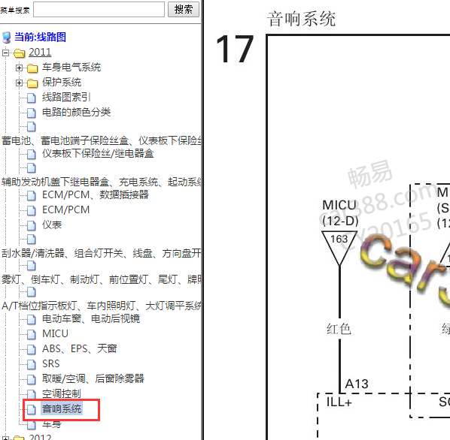The width and height of the screenshot is (450, 440).
Task: Click document icon next to 取暖/空调
Action: (x=32, y=379)
